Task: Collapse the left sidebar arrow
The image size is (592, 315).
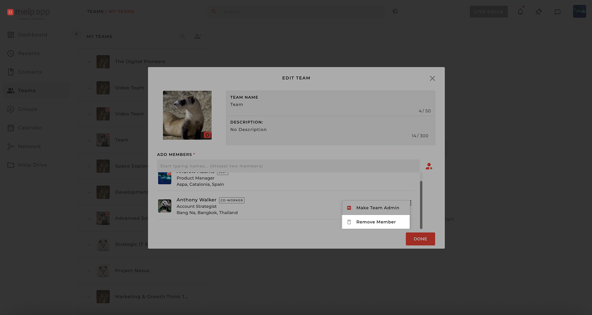Action: point(76,34)
